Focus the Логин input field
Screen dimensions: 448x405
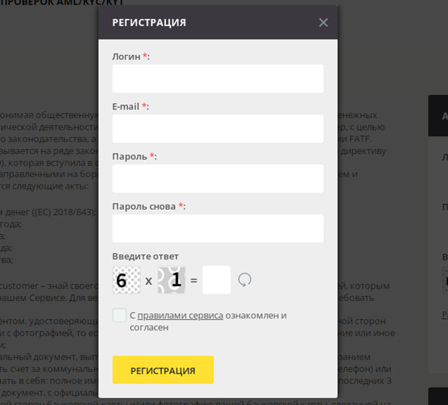218,79
